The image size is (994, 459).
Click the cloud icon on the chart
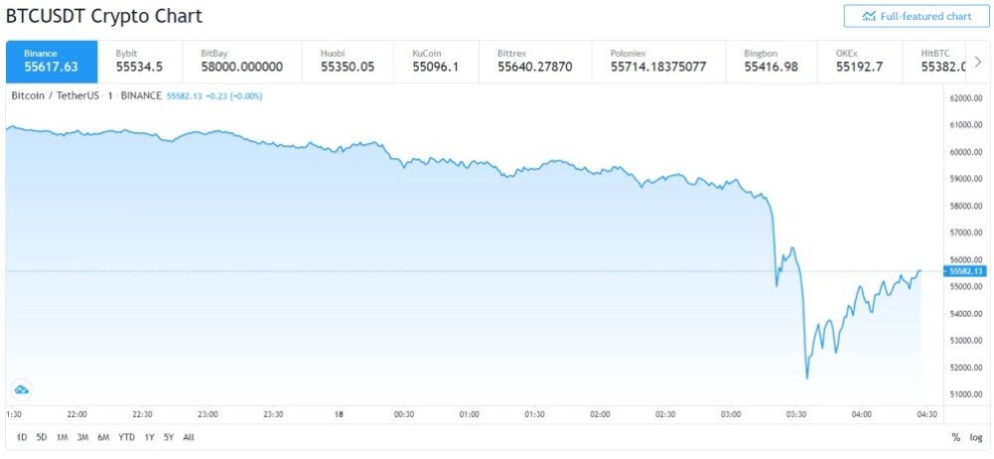[x=22, y=389]
